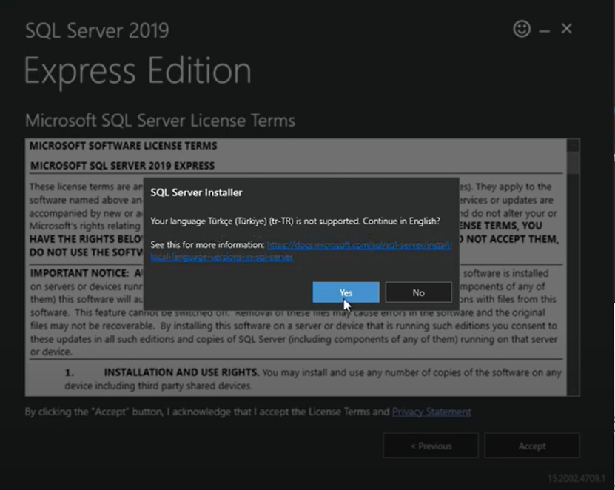Open the docs.microsoft.com language versions link
This screenshot has height=490, width=615.
(300, 251)
